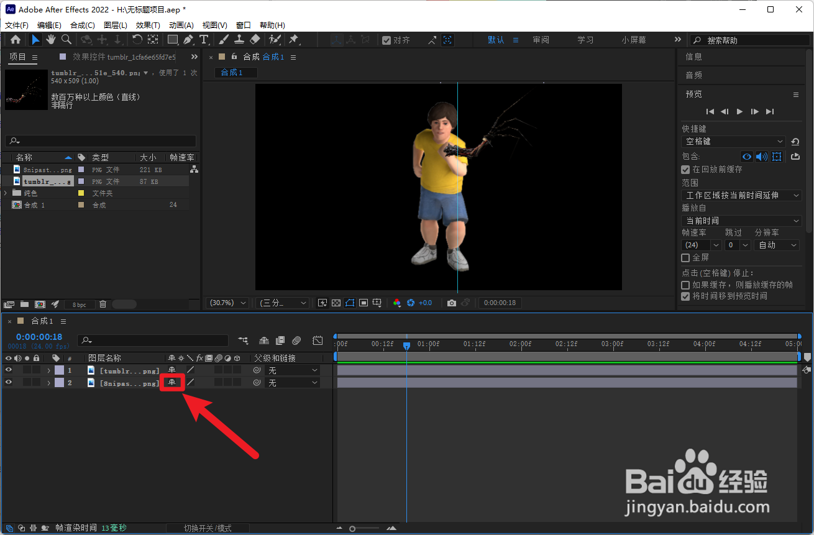This screenshot has height=535, width=814.
Task: Toggle the 对齐 snapping checkbox
Action: 386,40
